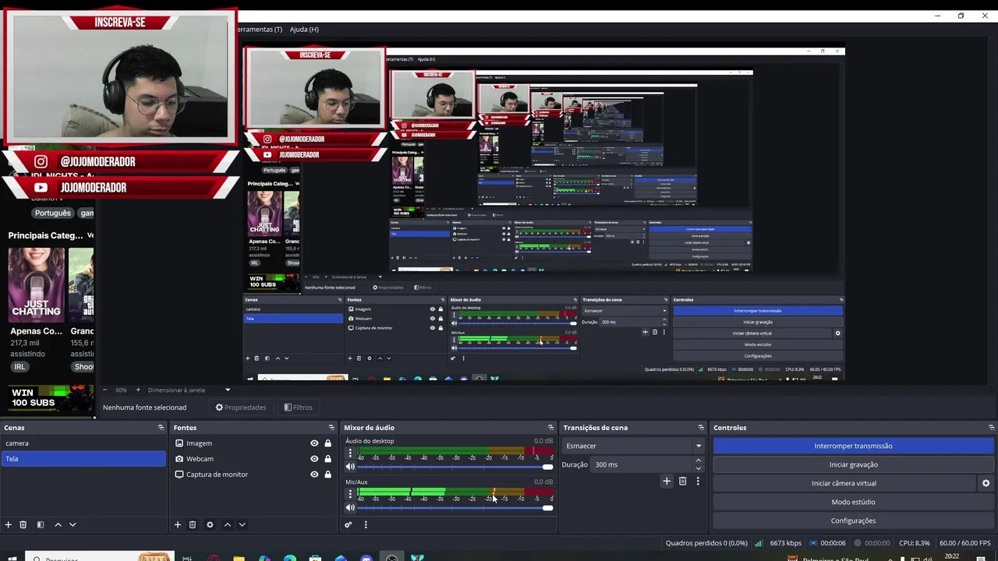The height and width of the screenshot is (561, 998).
Task: Open Propriedades for selected source
Action: (x=241, y=408)
